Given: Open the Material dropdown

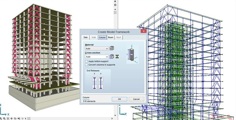Looking at the screenshot, I should pyautogui.click(x=97, y=48).
